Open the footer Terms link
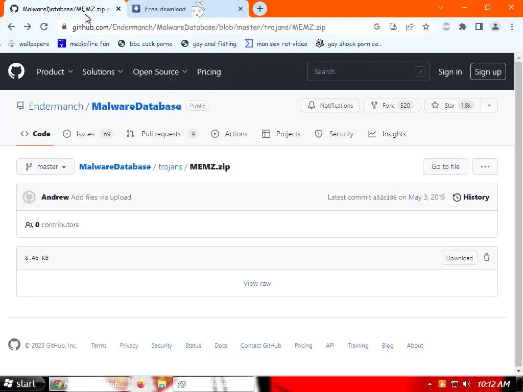The height and width of the screenshot is (392, 523). pyautogui.click(x=99, y=346)
